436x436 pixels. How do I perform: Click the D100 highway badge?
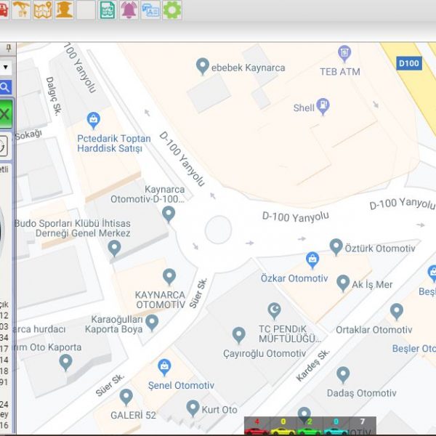(409, 63)
